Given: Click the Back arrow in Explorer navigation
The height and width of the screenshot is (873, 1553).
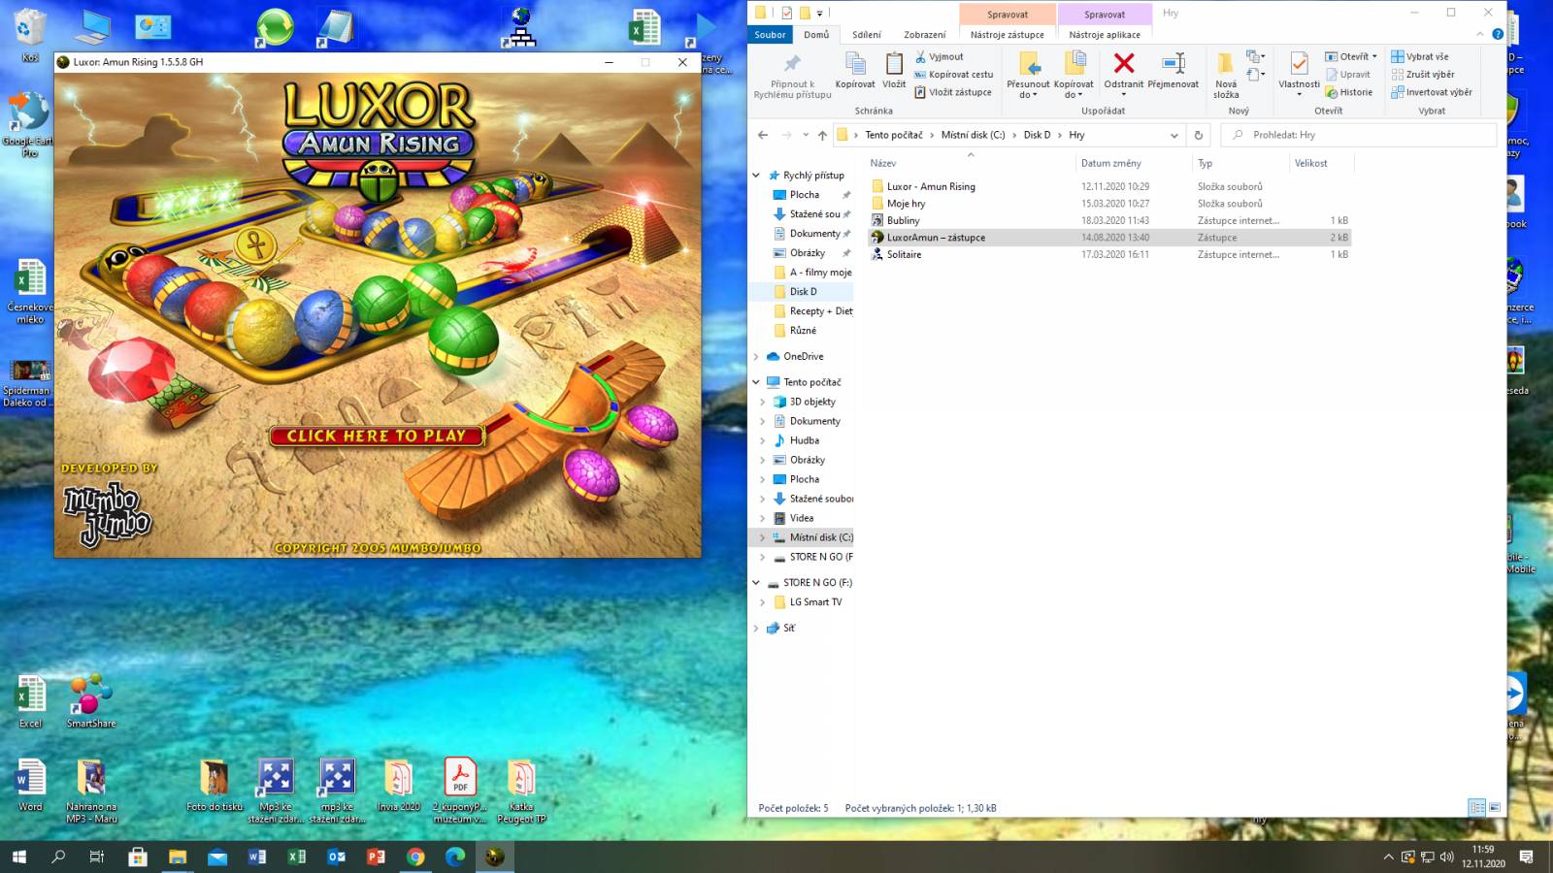Looking at the screenshot, I should point(763,135).
